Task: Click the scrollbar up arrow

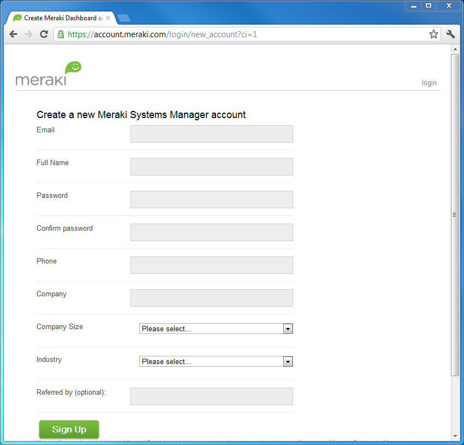Action: tap(455, 49)
